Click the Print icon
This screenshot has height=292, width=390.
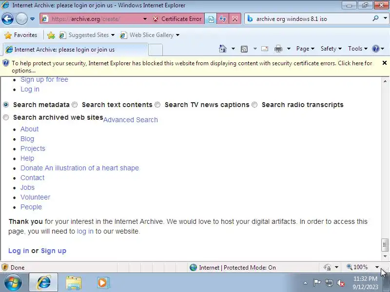[x=278, y=49]
